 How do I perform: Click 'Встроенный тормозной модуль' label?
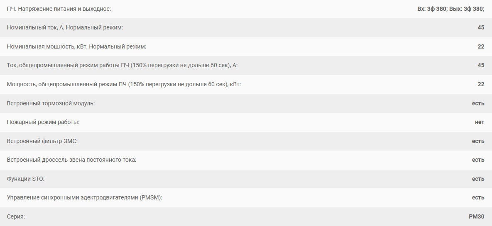point(51,103)
